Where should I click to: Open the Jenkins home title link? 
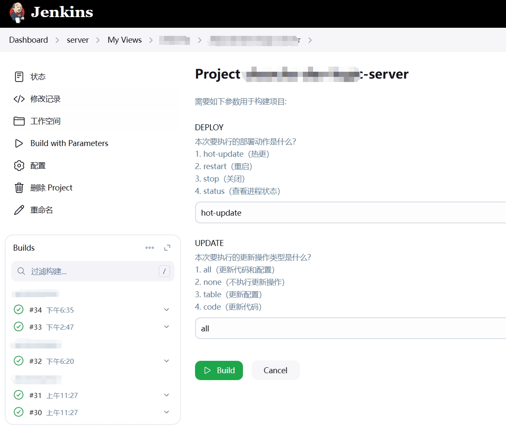(62, 12)
